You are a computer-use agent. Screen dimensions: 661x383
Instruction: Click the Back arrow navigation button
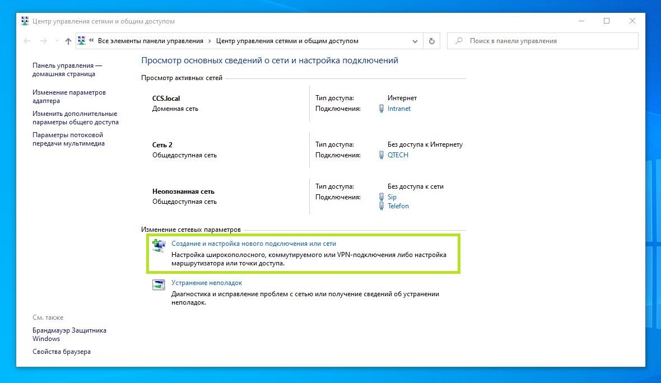pyautogui.click(x=27, y=41)
